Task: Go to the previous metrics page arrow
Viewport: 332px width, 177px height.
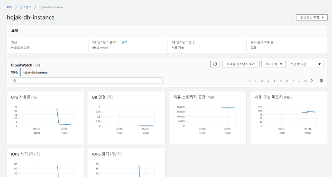Action: pyautogui.click(x=249, y=81)
